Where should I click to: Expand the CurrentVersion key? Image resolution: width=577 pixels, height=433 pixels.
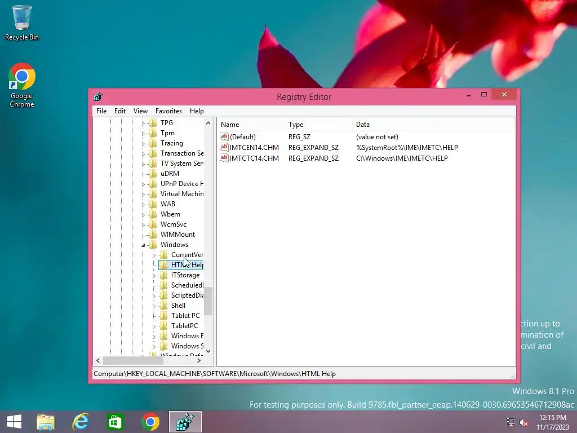154,255
